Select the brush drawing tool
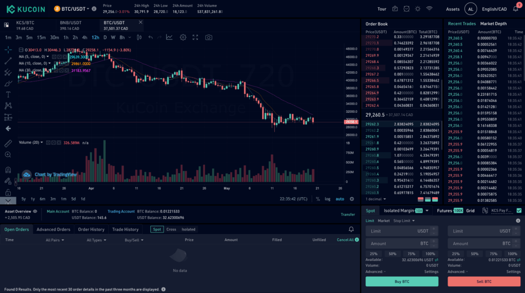 pos(8,83)
